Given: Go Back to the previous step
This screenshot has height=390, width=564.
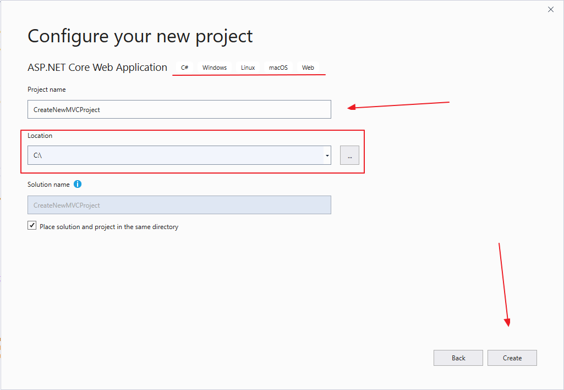Looking at the screenshot, I should point(458,358).
